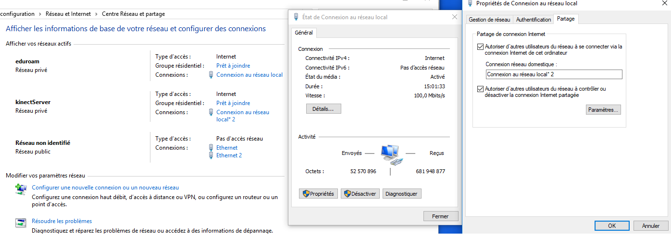
Task: Select the Partage tab
Action: (566, 19)
